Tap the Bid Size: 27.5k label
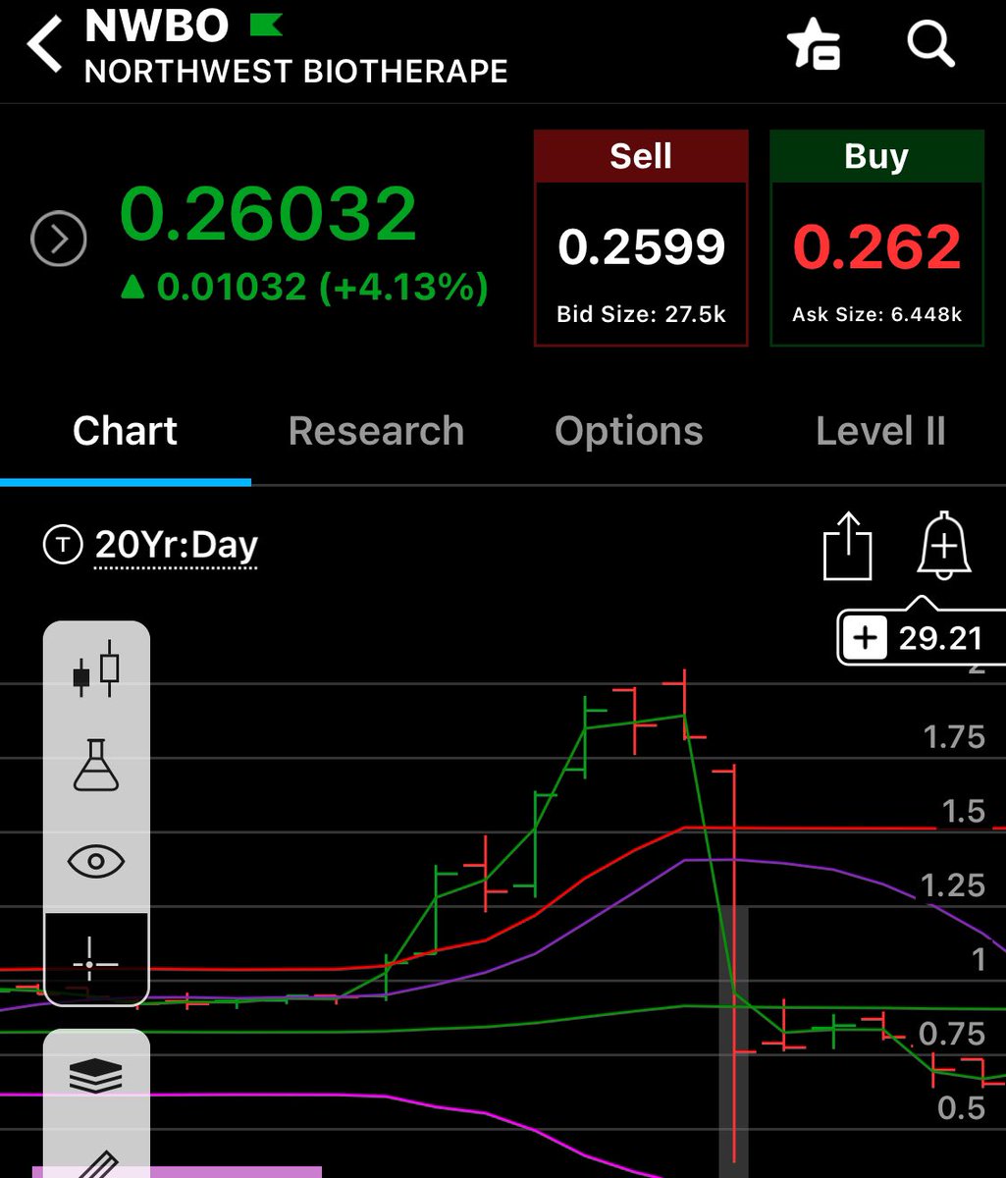The width and height of the screenshot is (1006, 1178). point(641,315)
